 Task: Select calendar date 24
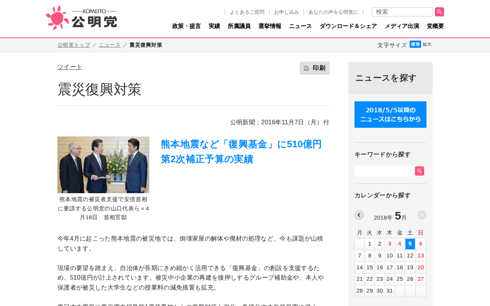390,279
